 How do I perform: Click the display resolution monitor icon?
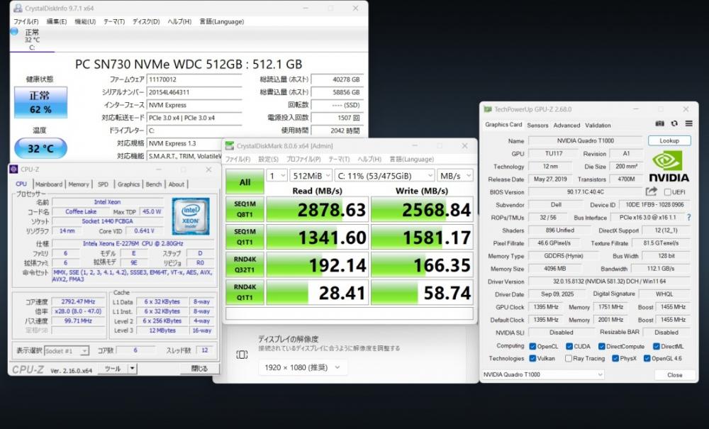(242, 355)
